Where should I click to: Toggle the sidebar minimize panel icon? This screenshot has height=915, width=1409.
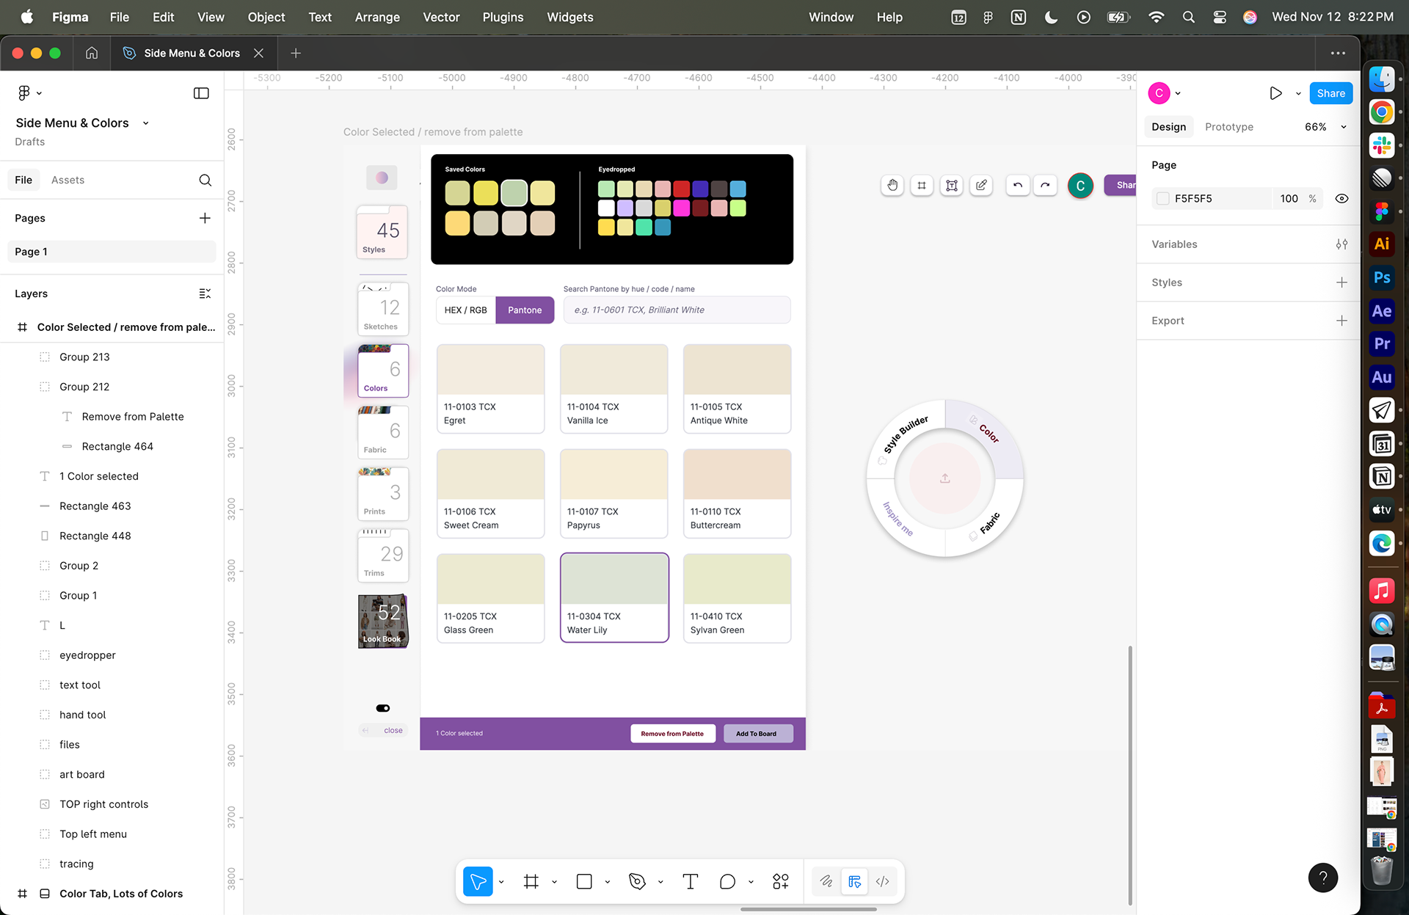(x=201, y=93)
